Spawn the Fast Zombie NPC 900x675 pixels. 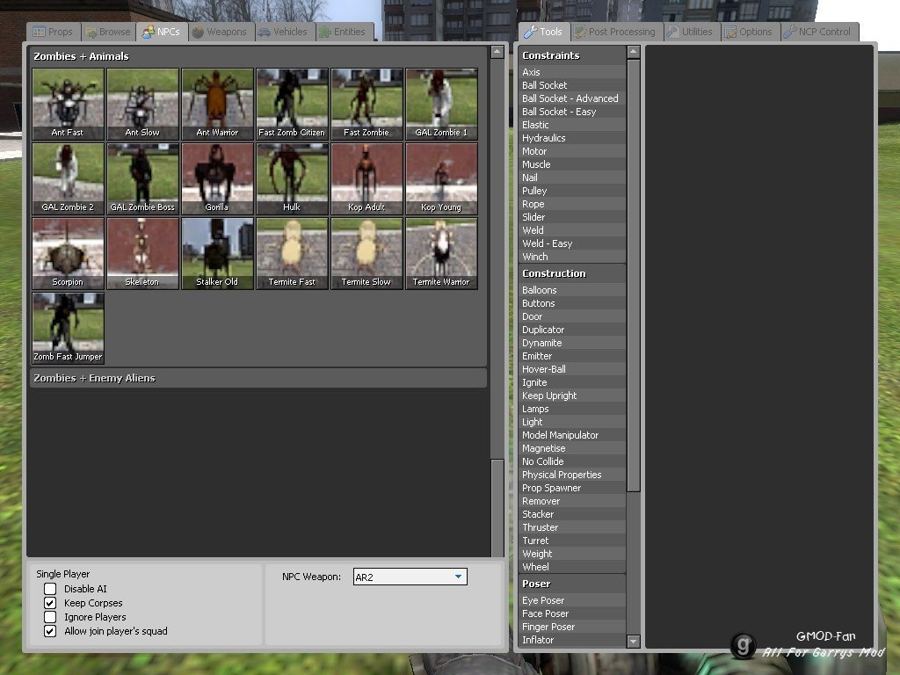pyautogui.click(x=367, y=104)
